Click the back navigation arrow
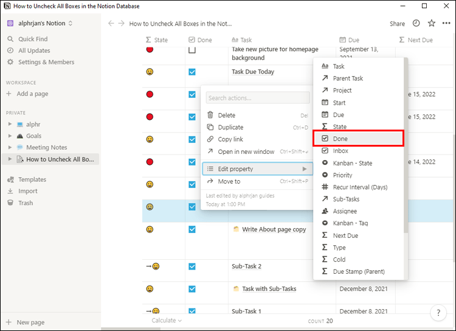The height and width of the screenshot is (331, 456). [x=111, y=24]
